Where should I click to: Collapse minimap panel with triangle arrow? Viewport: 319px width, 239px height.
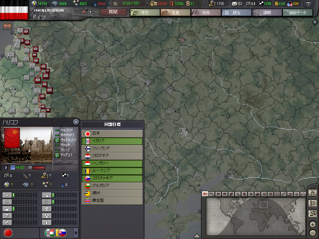click(197, 236)
